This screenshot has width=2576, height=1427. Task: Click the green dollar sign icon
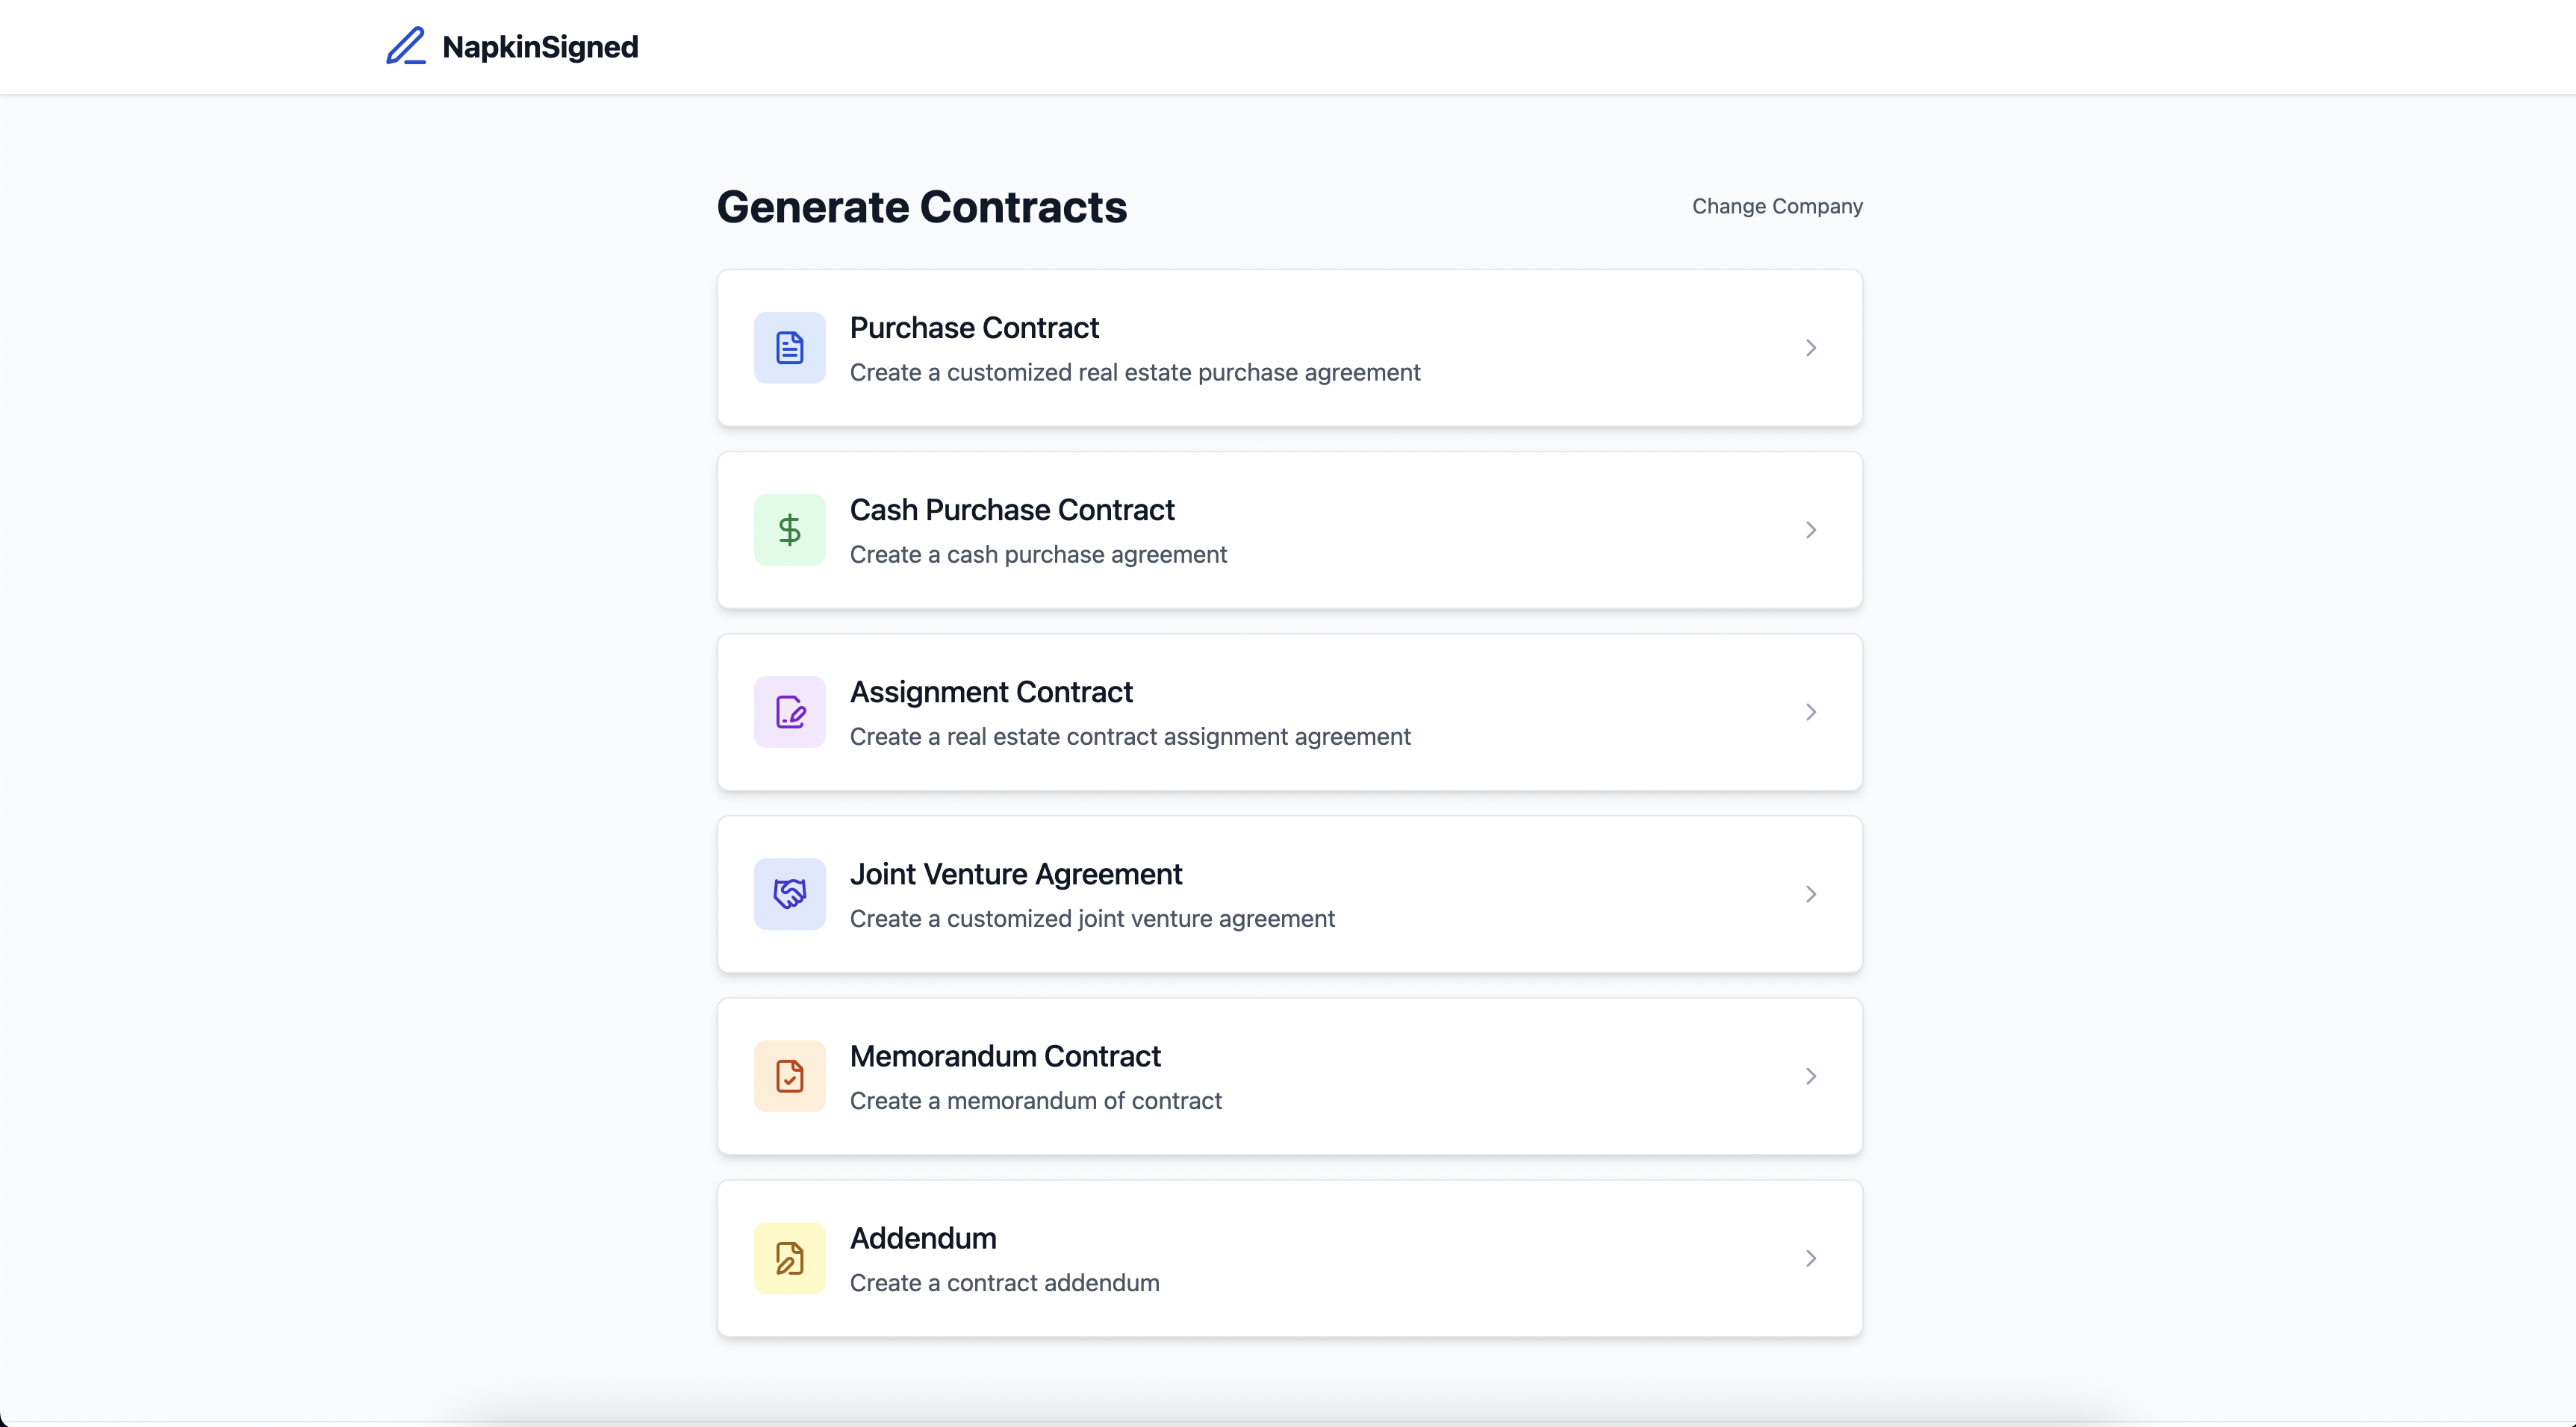coord(789,530)
